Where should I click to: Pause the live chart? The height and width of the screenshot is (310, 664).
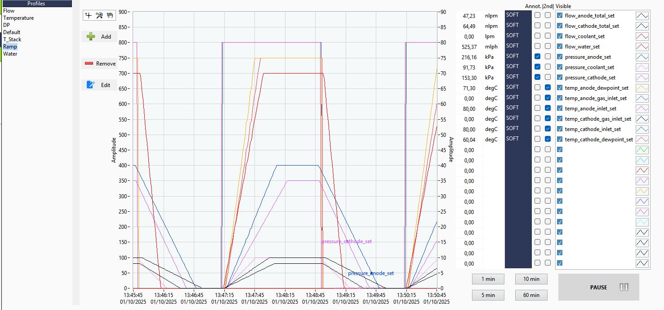coord(599,287)
